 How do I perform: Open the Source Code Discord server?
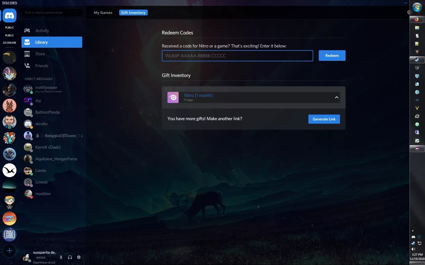pyautogui.click(x=9, y=234)
